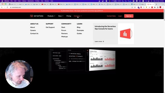Go back using the browser back arrow
165x93 pixels.
point(2,7)
